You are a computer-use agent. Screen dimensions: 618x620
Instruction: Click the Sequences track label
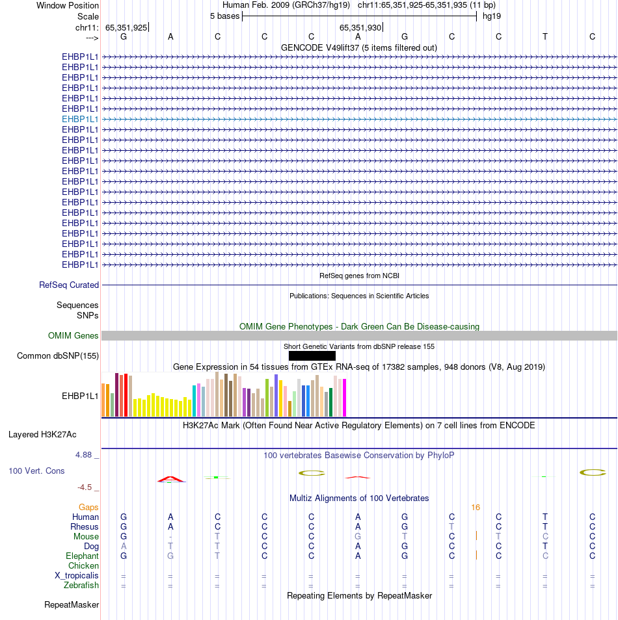pyautogui.click(x=77, y=305)
